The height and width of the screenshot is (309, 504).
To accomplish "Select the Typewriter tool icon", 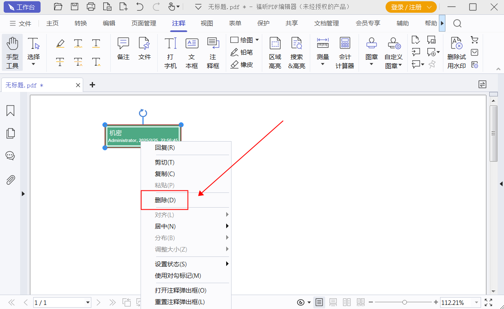I will [170, 53].
